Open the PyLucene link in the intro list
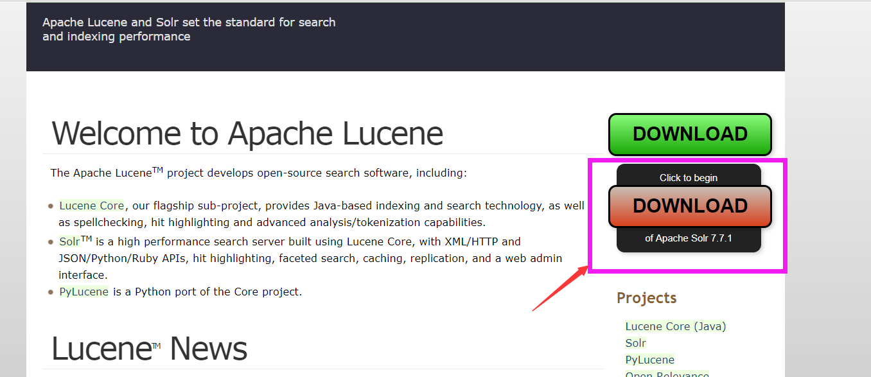The width and height of the screenshot is (871, 377). [84, 292]
